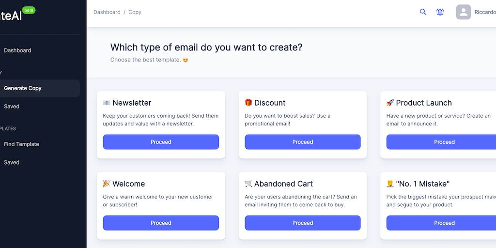The height and width of the screenshot is (248, 496).
Task: Proceed with the Newsletter template
Action: pos(161,142)
